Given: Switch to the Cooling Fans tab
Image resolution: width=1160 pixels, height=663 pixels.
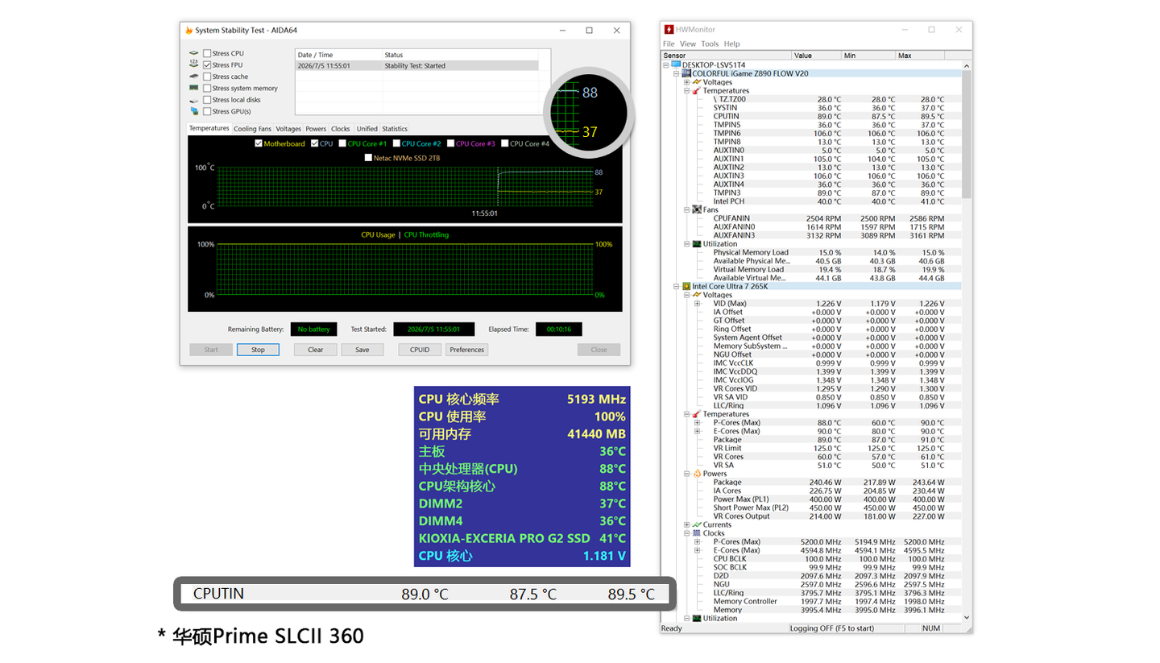Looking at the screenshot, I should coord(252,129).
